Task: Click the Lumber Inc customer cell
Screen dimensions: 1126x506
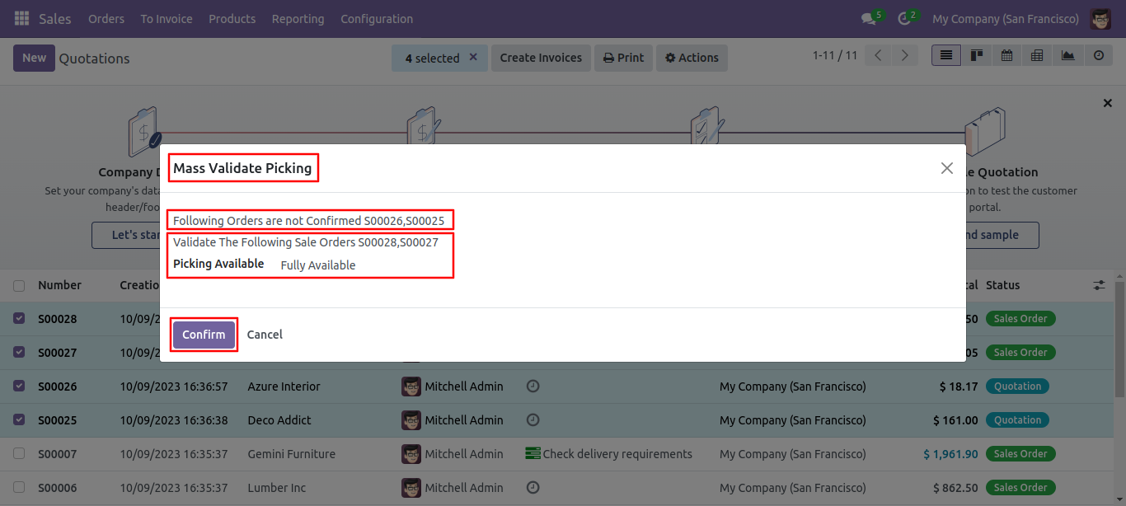Action: click(277, 487)
